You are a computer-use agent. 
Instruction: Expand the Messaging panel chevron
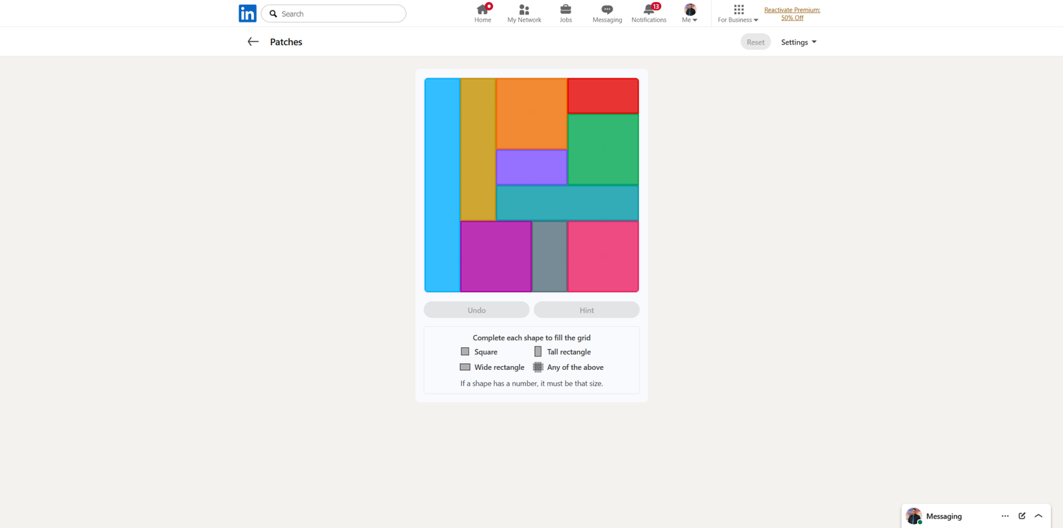(x=1038, y=516)
